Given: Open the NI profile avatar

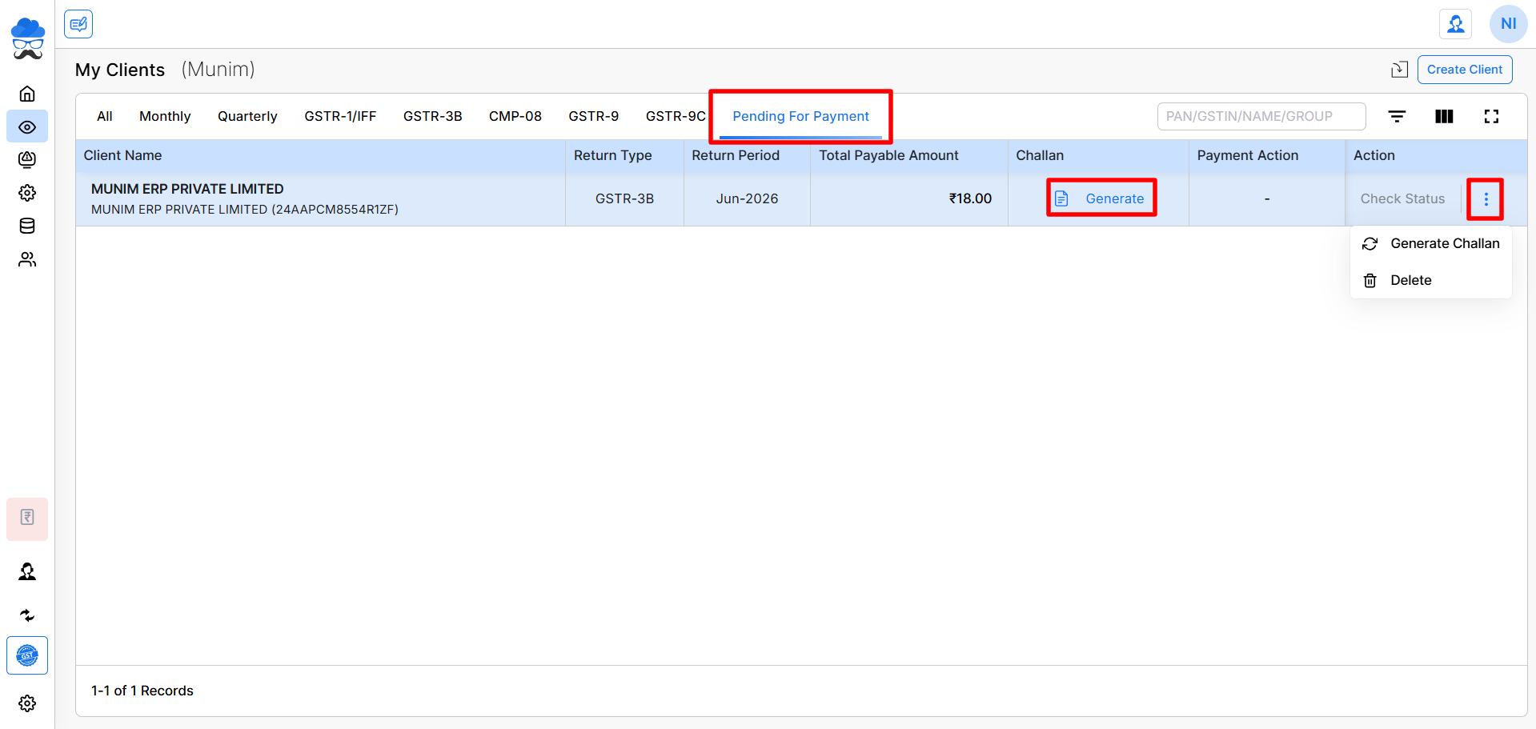Looking at the screenshot, I should click(x=1509, y=24).
